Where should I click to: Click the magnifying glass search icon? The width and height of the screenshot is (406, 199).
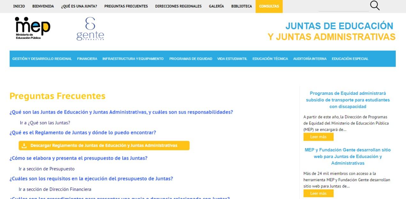pos(374,6)
